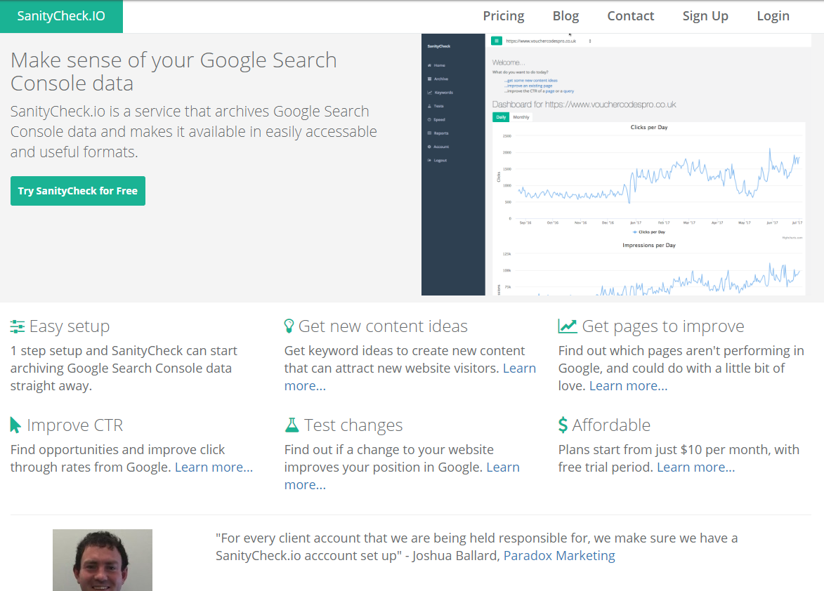Click the Home sidebar item in the screenshot

437,65
